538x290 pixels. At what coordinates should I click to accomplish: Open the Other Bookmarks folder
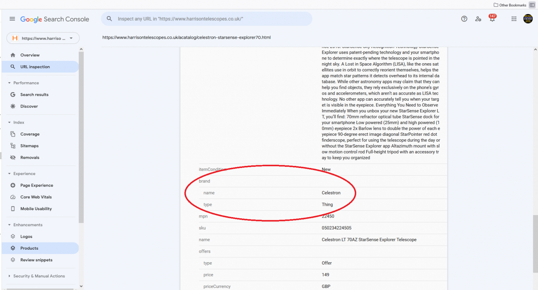click(510, 5)
